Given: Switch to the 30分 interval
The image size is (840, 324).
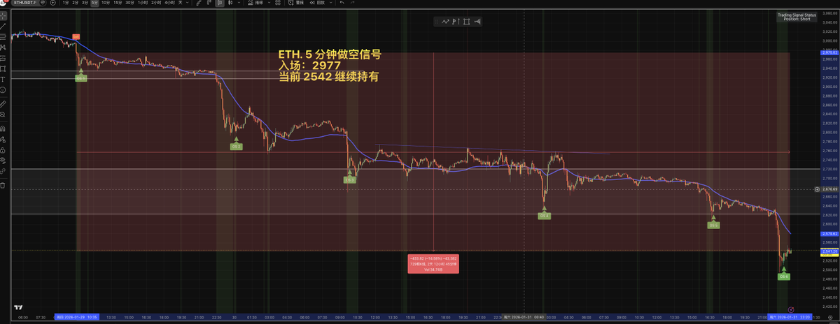Looking at the screenshot, I should (129, 3).
